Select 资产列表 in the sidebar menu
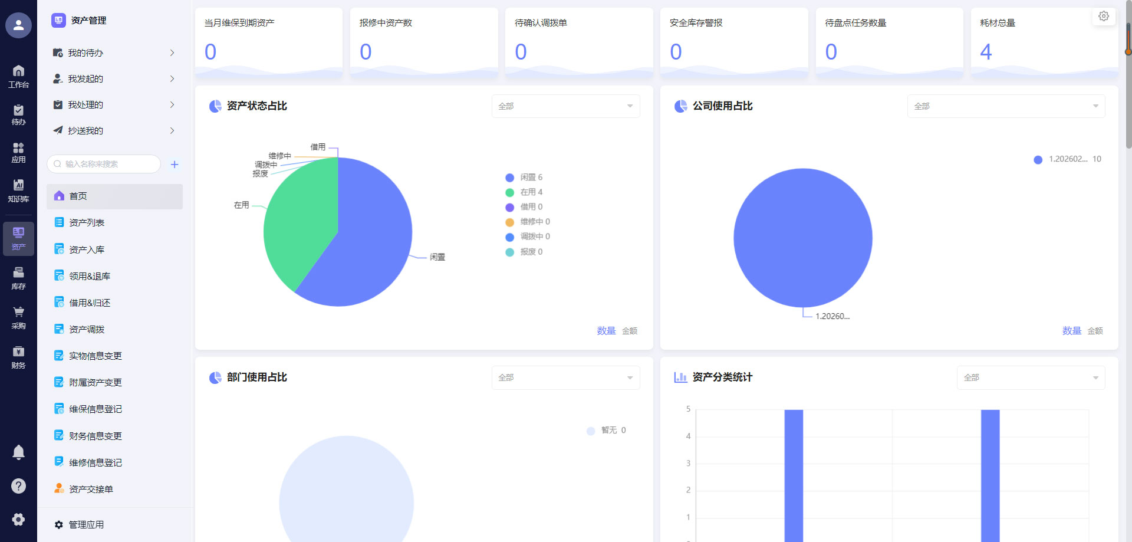 tap(87, 223)
